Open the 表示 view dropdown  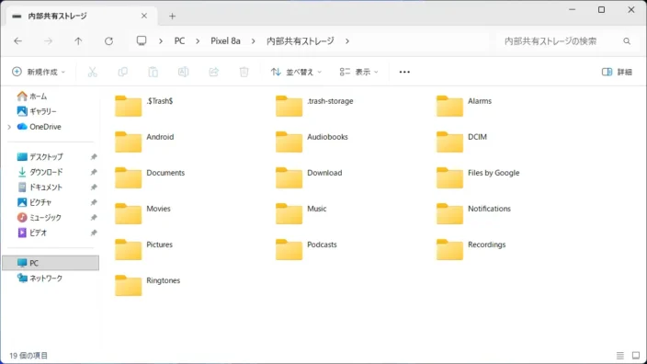click(x=358, y=72)
